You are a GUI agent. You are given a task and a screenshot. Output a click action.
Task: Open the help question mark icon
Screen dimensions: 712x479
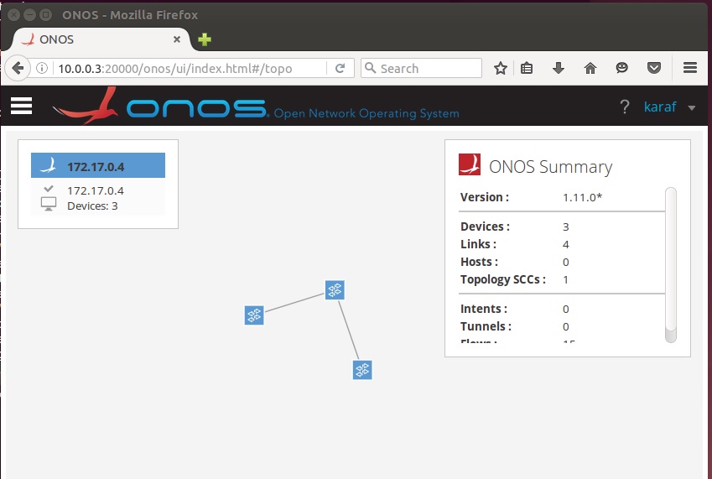tap(624, 107)
